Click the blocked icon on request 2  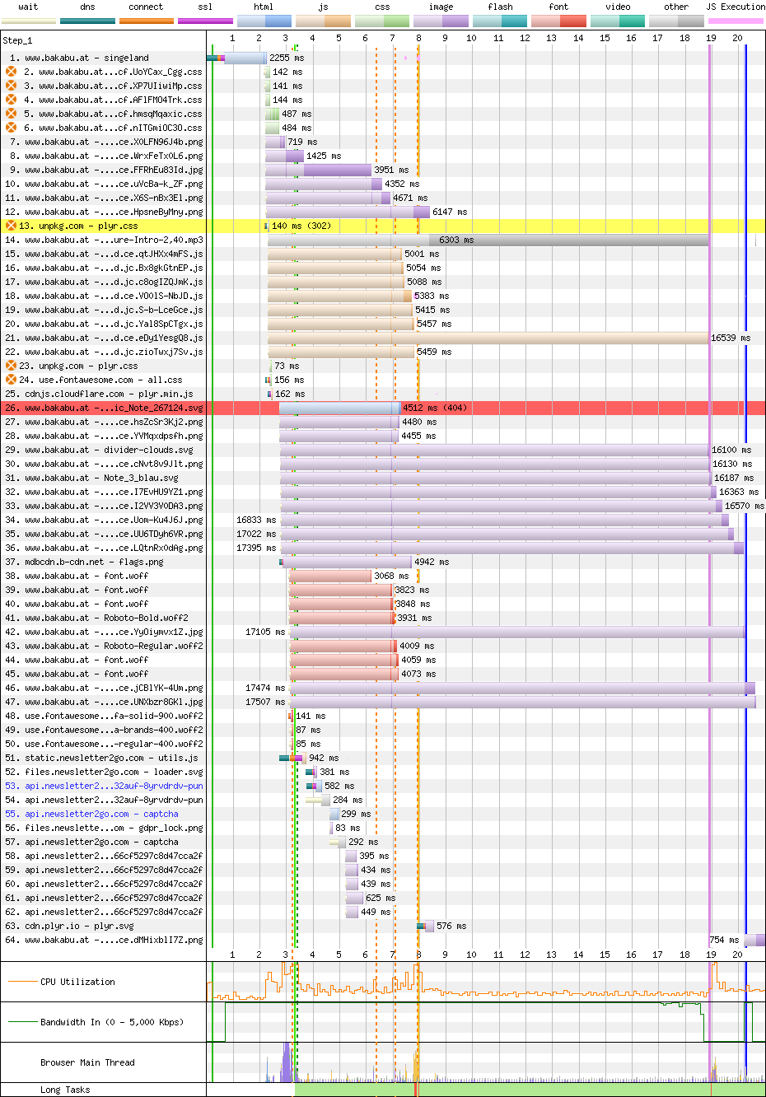[11, 72]
